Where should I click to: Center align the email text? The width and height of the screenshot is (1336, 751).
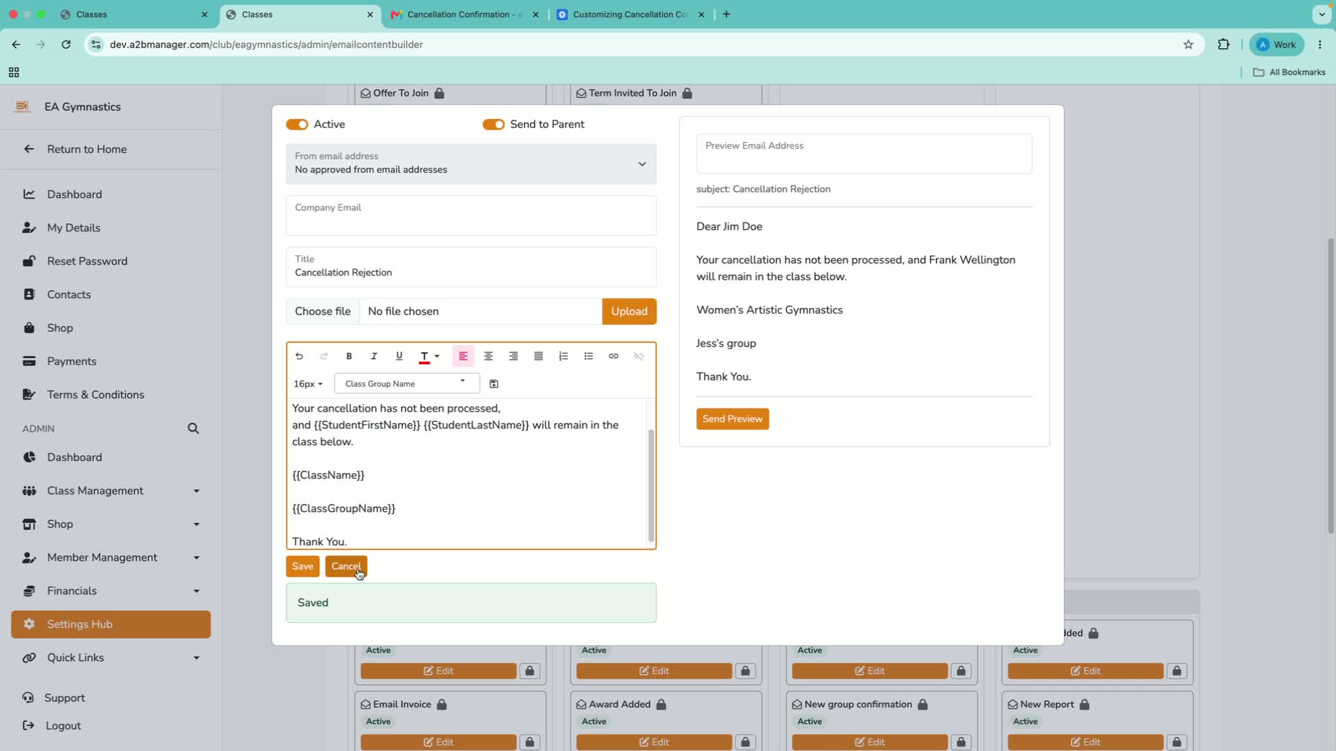click(488, 356)
